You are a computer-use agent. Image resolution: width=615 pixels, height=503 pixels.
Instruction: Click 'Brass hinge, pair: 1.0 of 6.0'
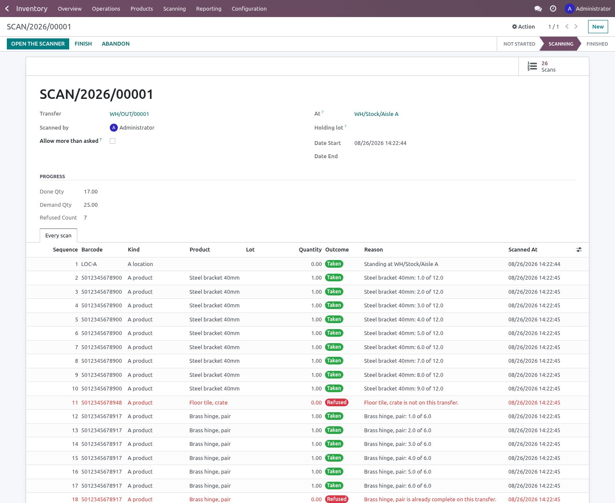coord(398,416)
